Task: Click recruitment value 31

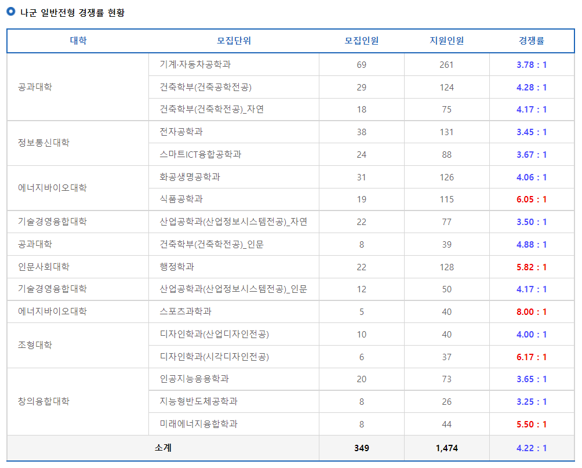Action: pos(362,177)
